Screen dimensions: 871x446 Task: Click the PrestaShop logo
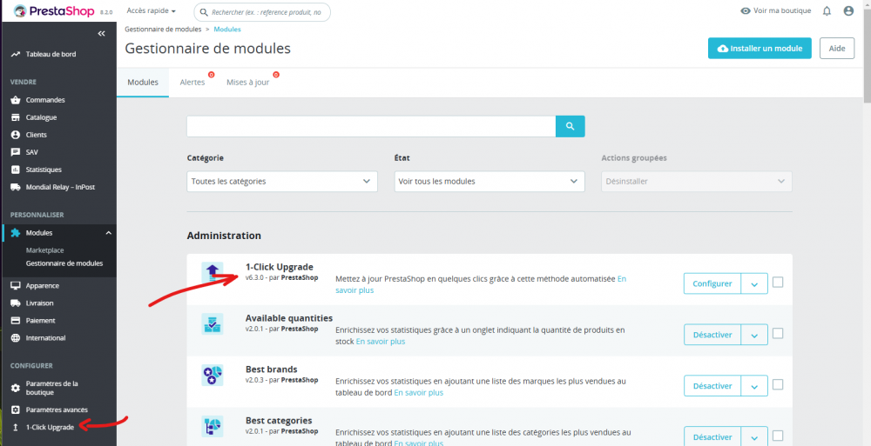coord(54,11)
